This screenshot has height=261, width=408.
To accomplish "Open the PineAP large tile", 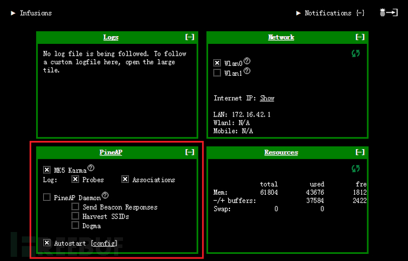I will 111,152.
